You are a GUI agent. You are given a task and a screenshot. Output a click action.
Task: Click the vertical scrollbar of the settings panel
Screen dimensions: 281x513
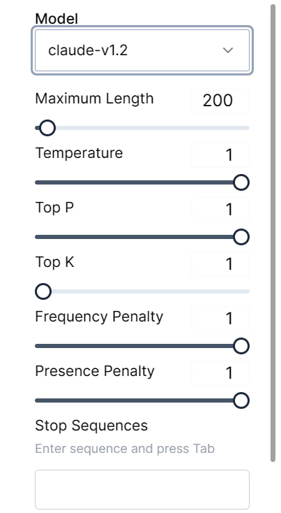tap(273, 233)
